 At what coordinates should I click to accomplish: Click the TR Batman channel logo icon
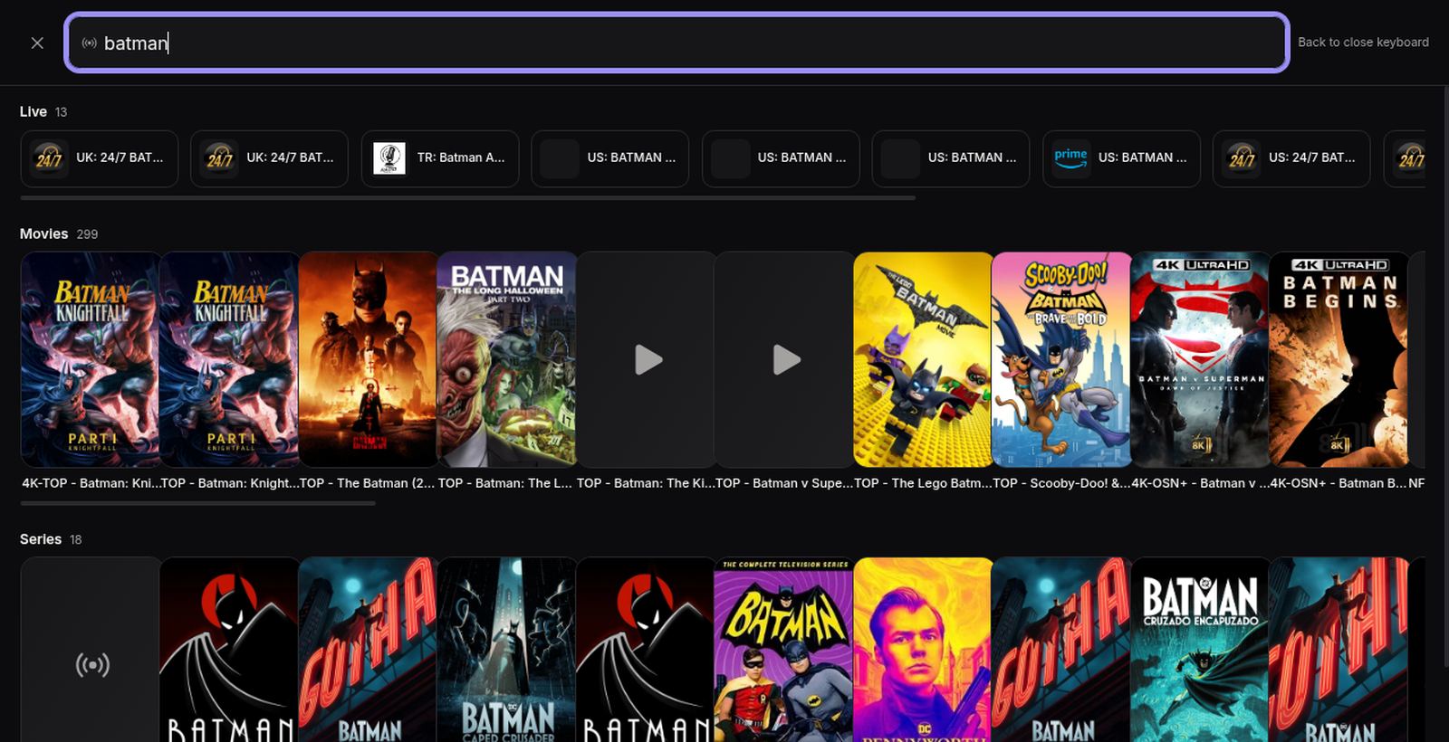tap(389, 158)
